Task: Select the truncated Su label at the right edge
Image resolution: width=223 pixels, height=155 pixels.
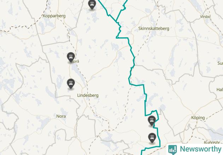Action: pos(220,63)
